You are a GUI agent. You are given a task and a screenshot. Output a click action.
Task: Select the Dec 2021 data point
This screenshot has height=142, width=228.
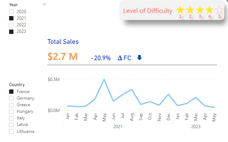click(169, 94)
